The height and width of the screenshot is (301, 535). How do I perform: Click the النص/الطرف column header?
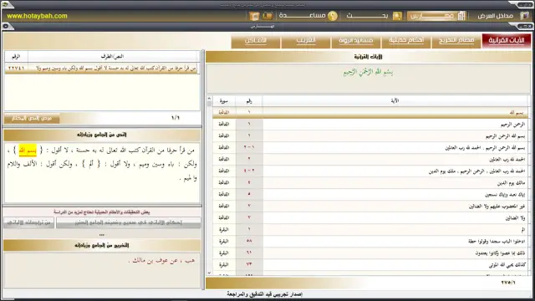click(112, 56)
